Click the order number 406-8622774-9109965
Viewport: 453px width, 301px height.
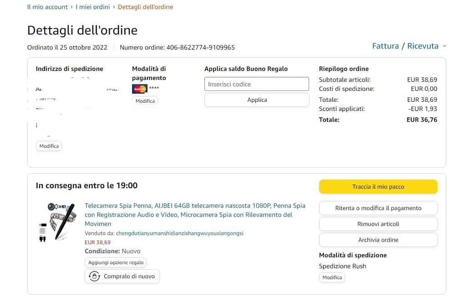coord(200,47)
